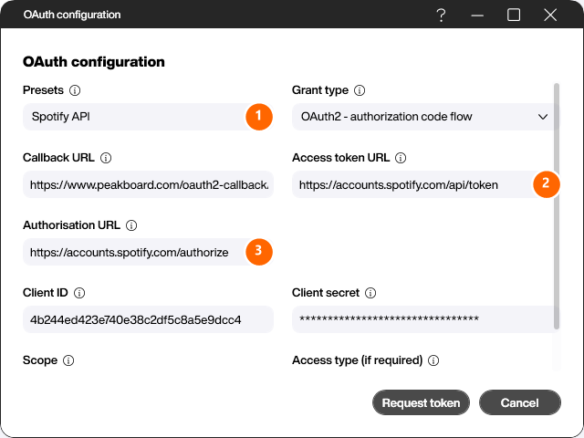Click the Presets info icon

tap(75, 90)
